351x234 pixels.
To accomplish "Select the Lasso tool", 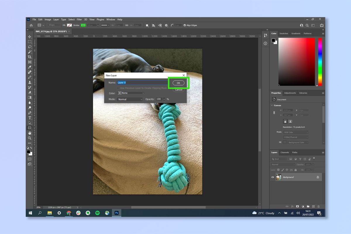I will point(30,47).
